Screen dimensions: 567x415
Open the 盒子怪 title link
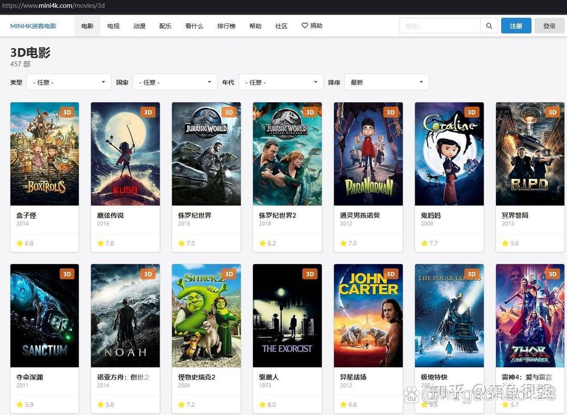[26, 215]
